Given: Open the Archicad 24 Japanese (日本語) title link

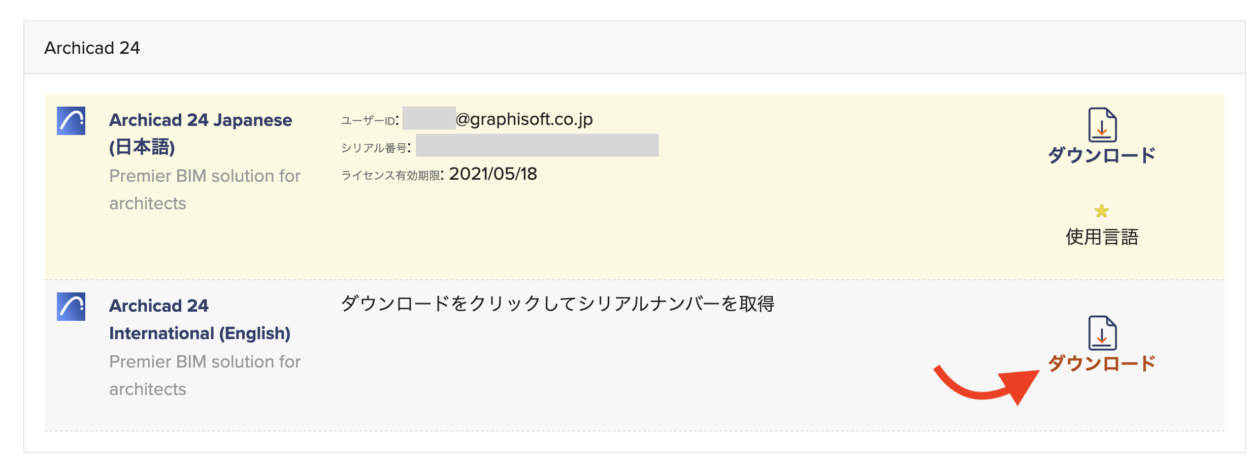Looking at the screenshot, I should pyautogui.click(x=201, y=134).
